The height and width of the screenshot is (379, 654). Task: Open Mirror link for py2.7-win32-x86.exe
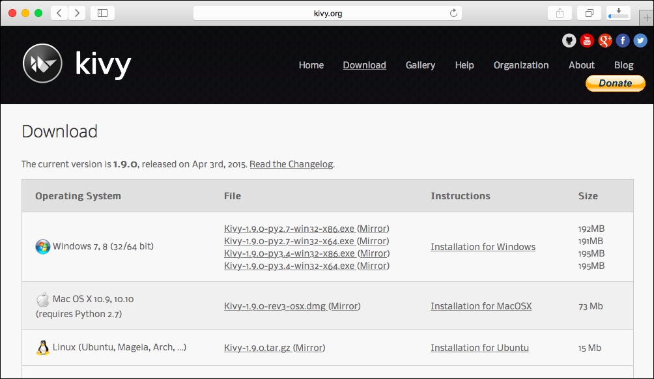point(373,229)
